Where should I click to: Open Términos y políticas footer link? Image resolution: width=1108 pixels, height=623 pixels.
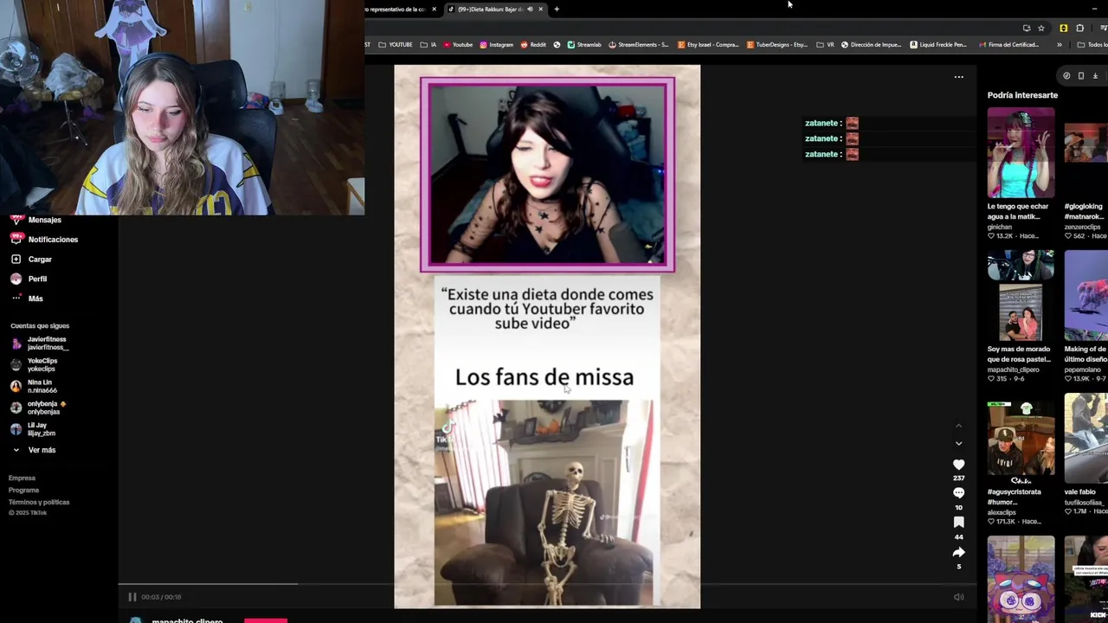pyautogui.click(x=39, y=502)
